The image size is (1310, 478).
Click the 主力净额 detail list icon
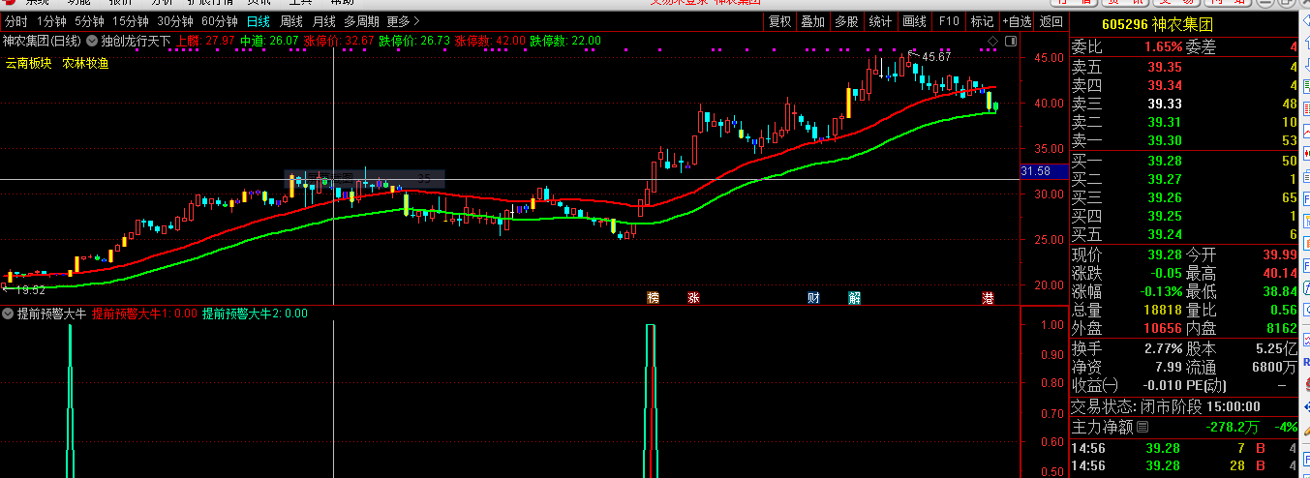click(x=1142, y=427)
